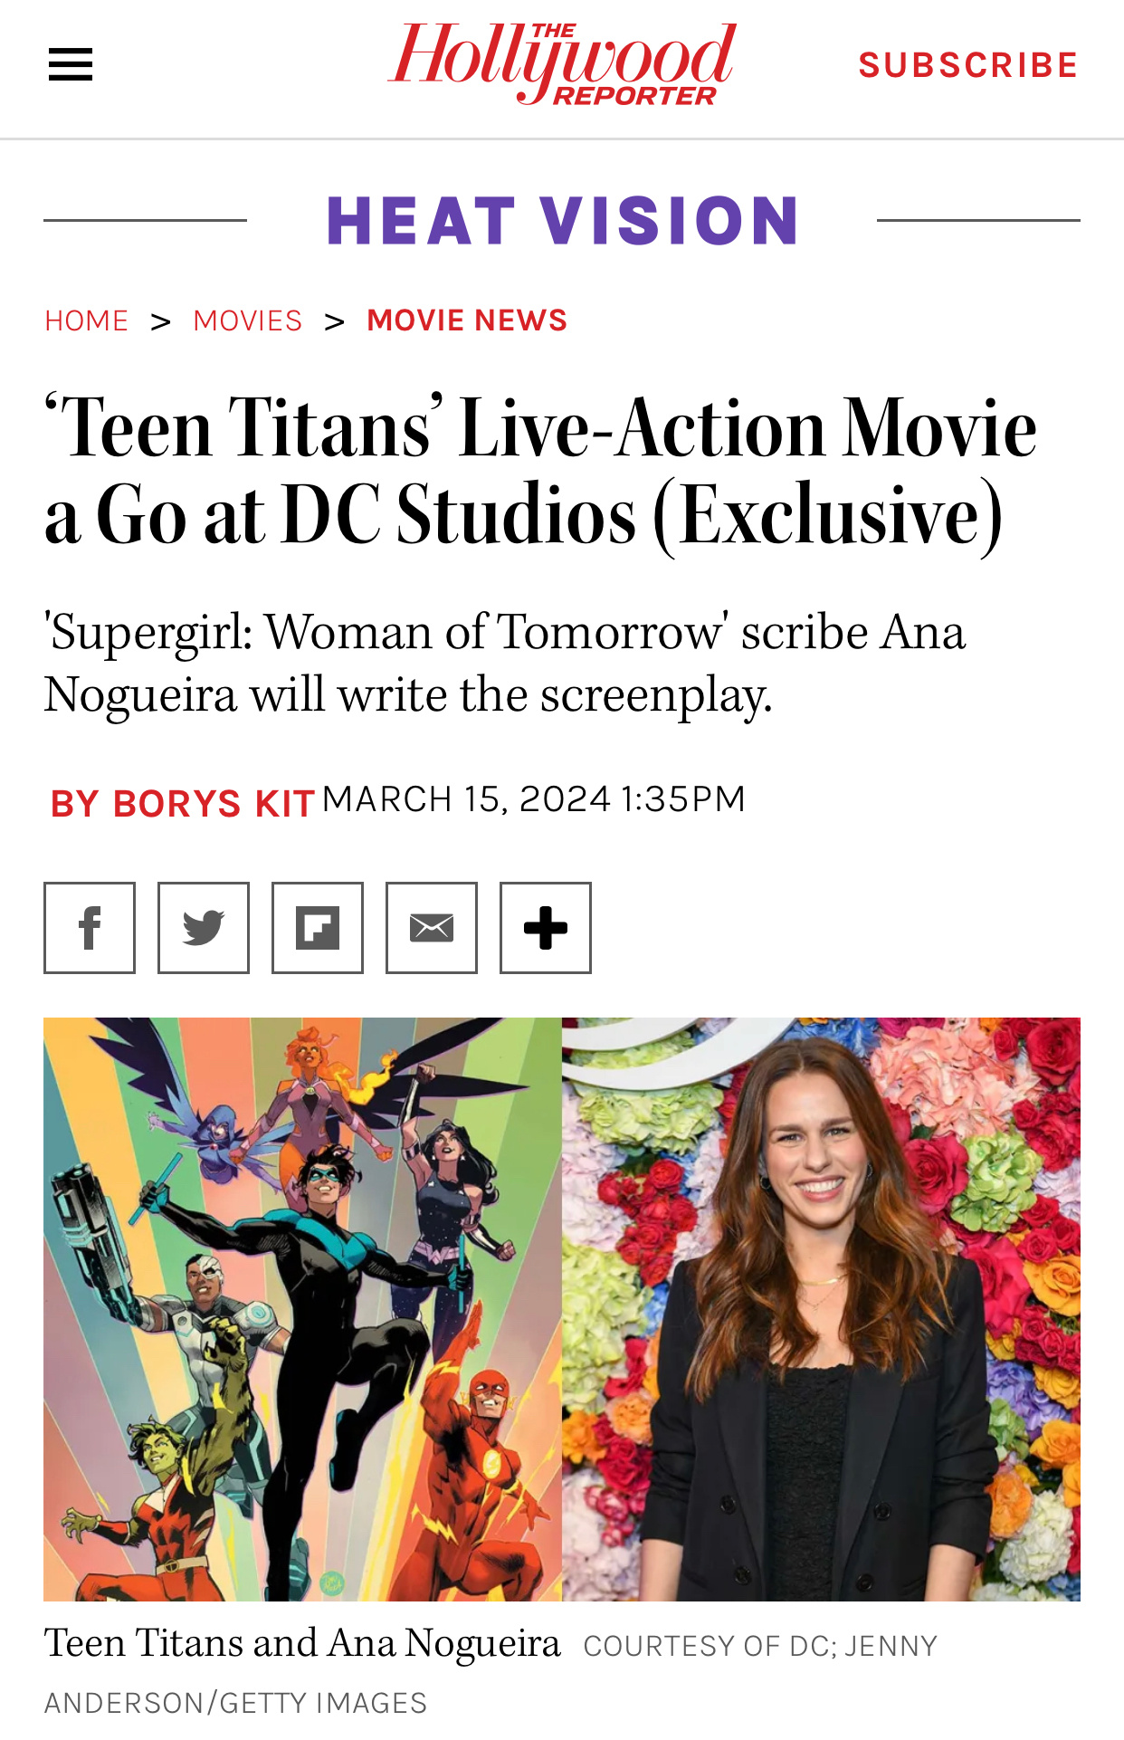Click the Ana Nogueira photo
The width and height of the screenshot is (1124, 1740).
point(821,1309)
